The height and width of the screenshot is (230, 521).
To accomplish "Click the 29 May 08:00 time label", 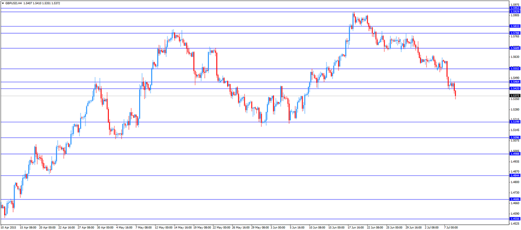I will coord(261,228).
